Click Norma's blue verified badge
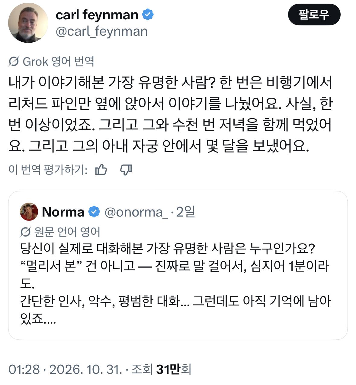Screen dimensions: 356x385 point(94,212)
